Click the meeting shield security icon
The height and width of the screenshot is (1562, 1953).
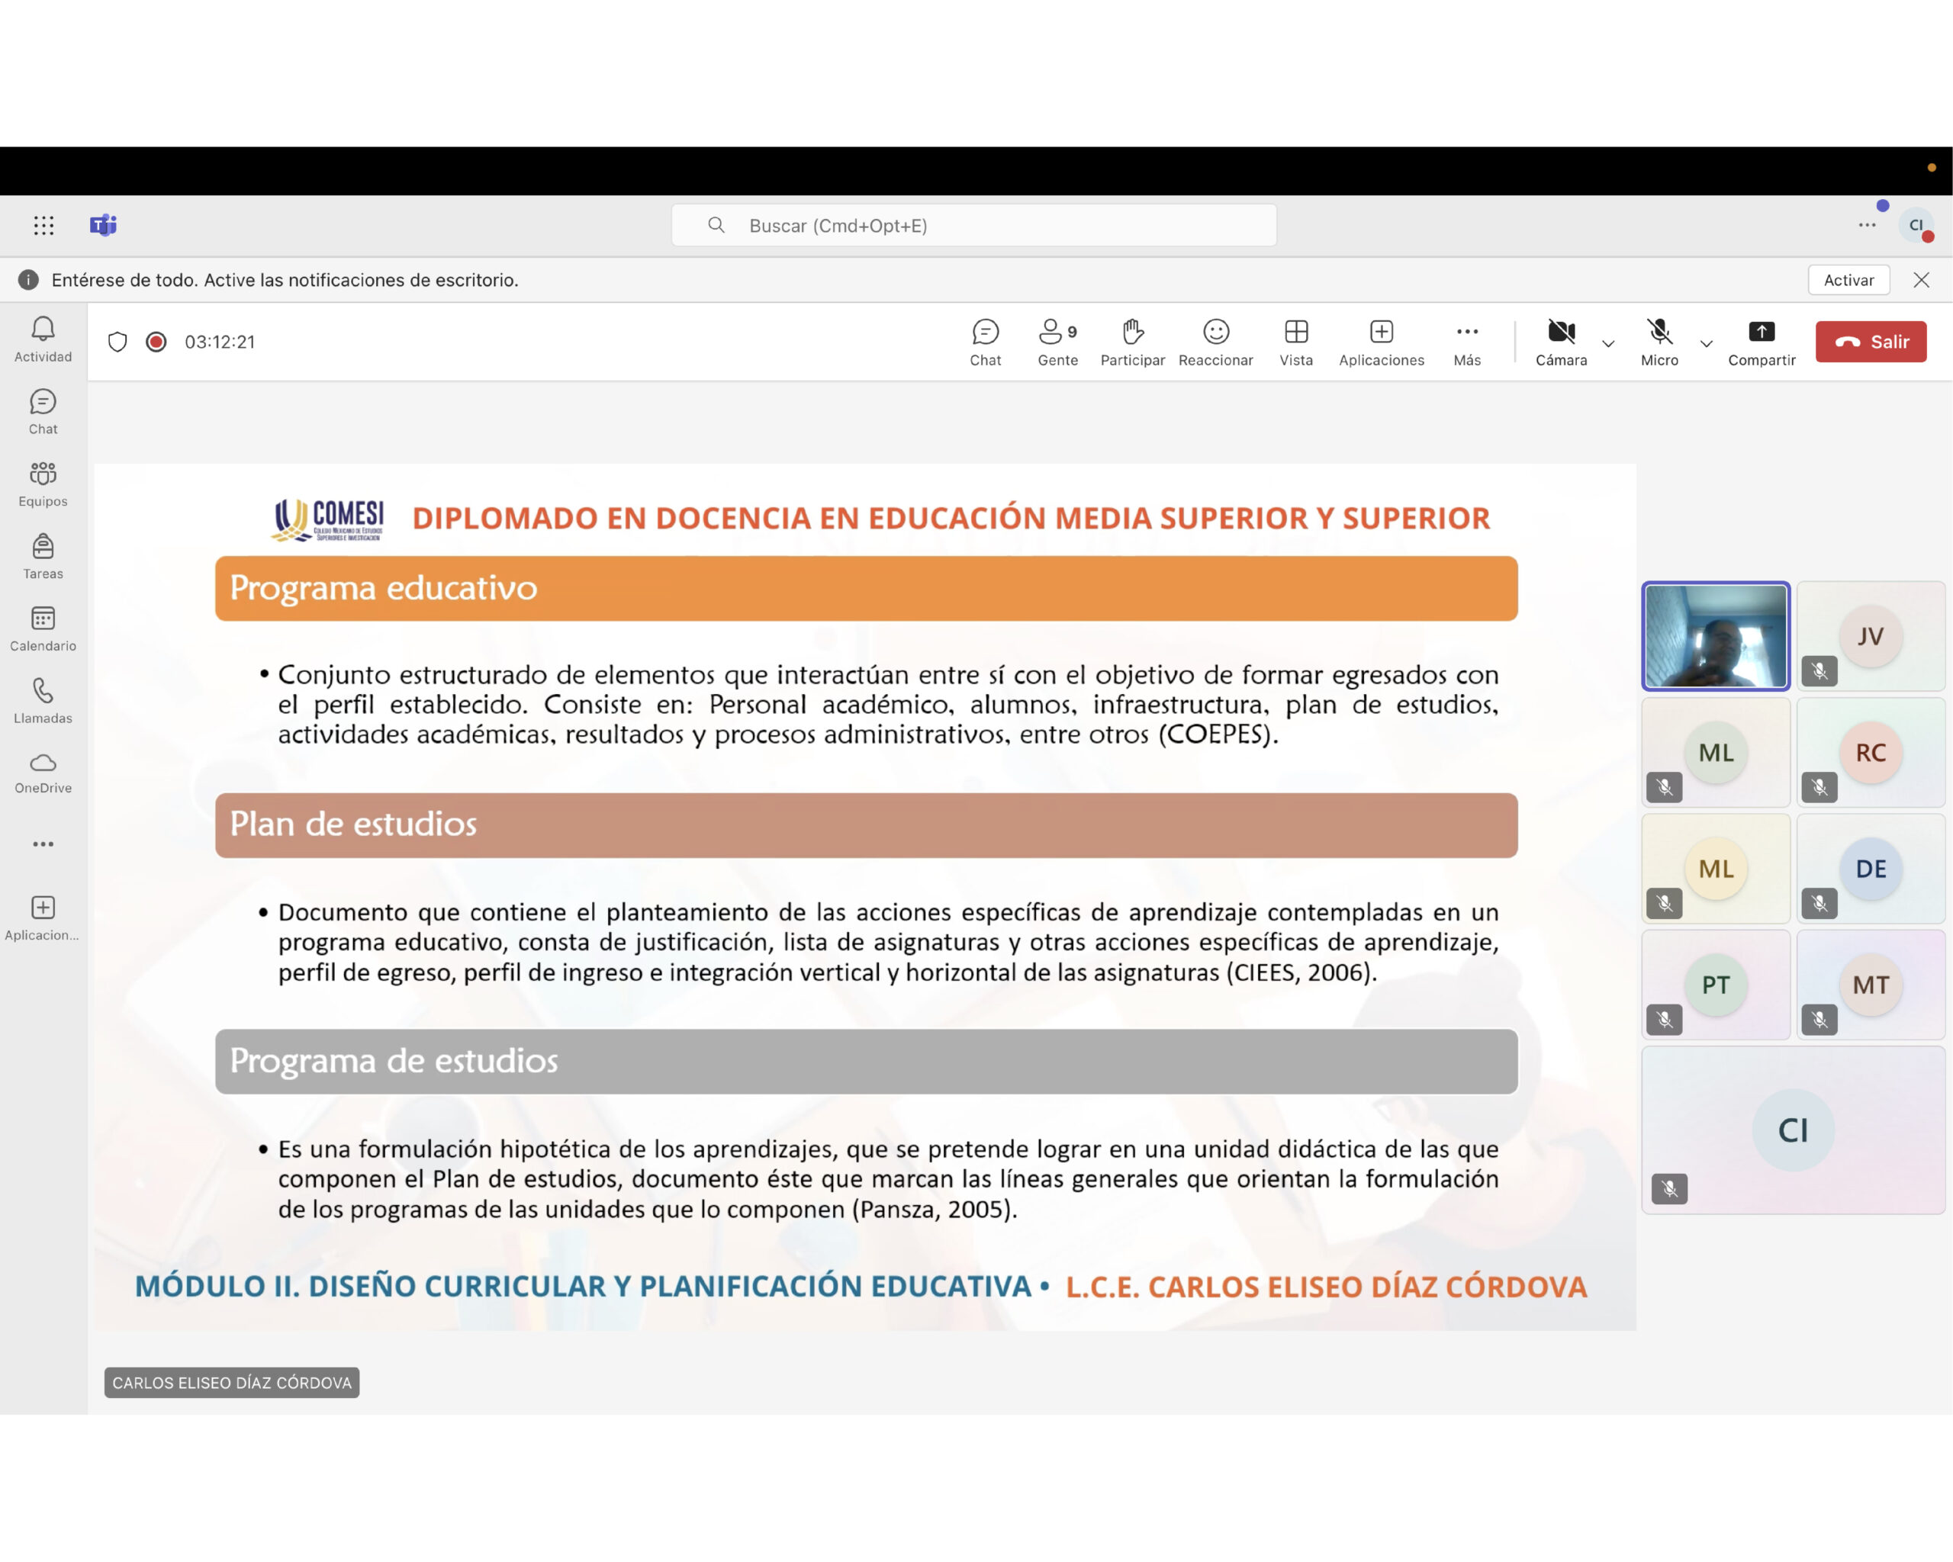(x=117, y=342)
